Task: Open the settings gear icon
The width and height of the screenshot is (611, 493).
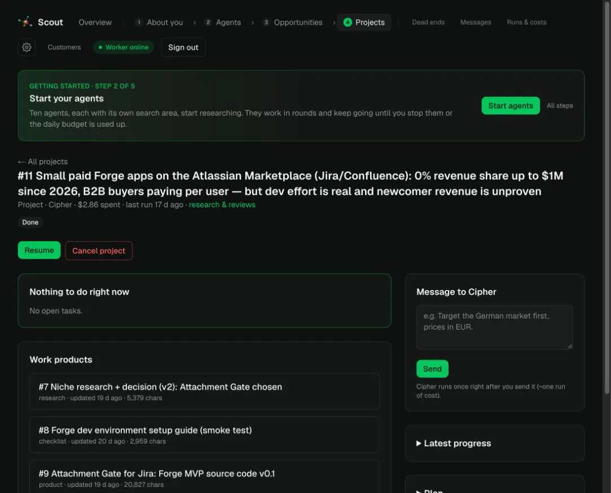Action: pyautogui.click(x=27, y=47)
